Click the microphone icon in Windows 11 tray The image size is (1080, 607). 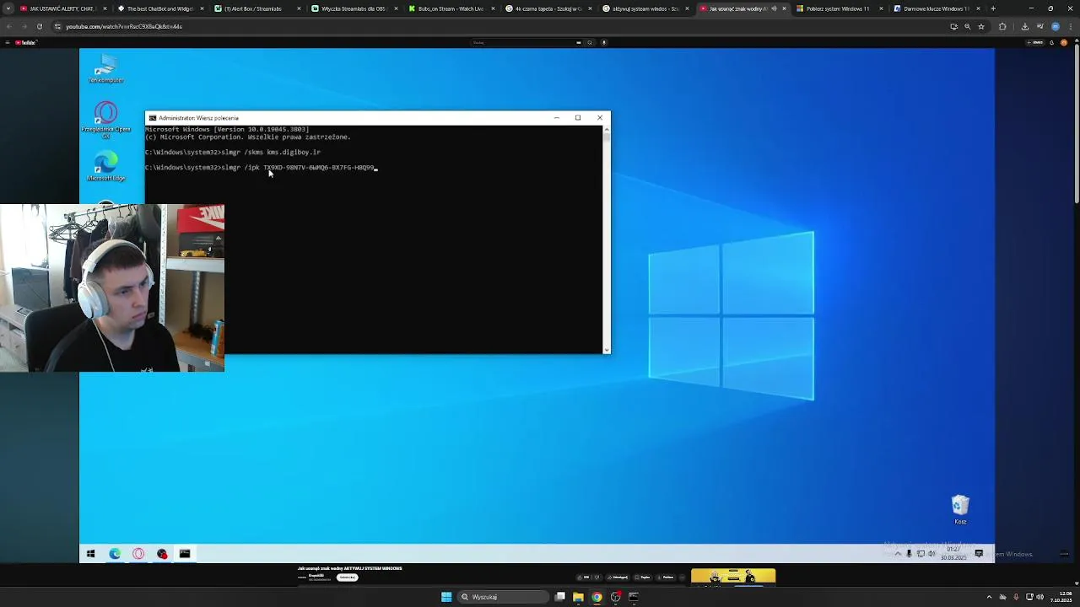coord(1016,597)
